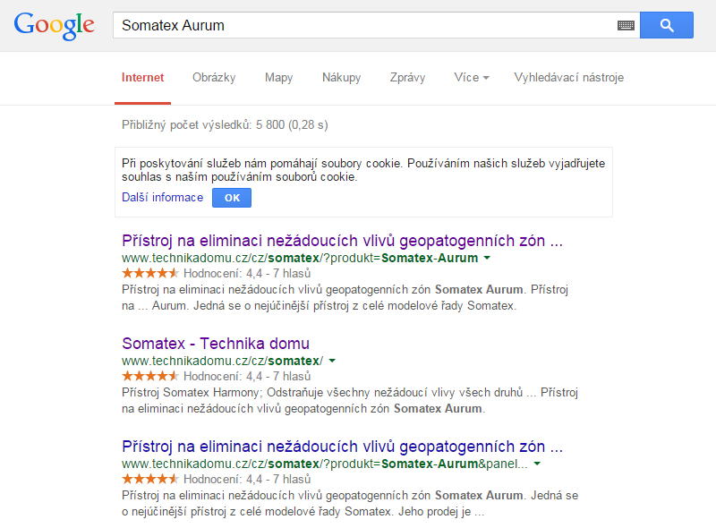Go to the Nákupy tab
The image size is (716, 528).
click(342, 78)
